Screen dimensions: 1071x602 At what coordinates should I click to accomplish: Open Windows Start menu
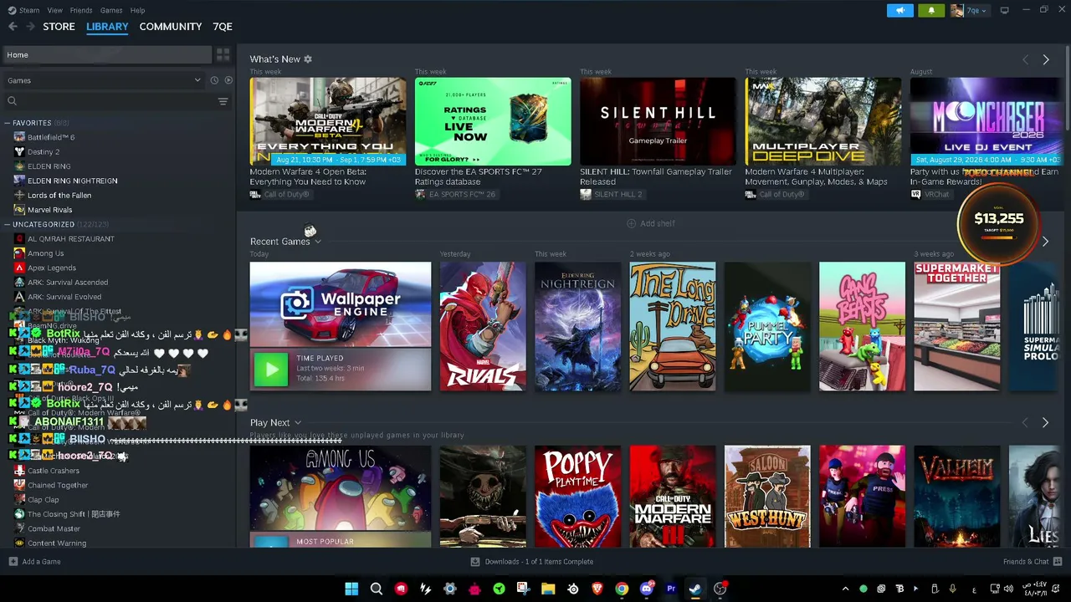click(x=351, y=589)
